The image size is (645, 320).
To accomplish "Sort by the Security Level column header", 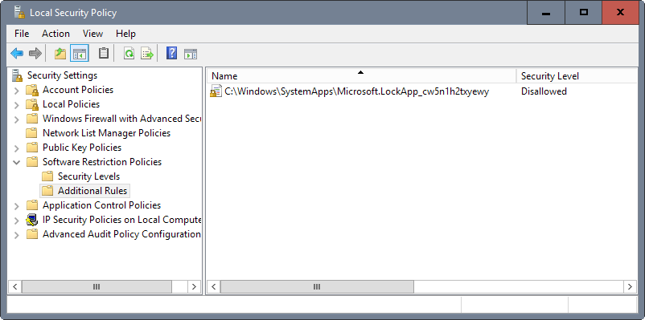I will [576, 76].
